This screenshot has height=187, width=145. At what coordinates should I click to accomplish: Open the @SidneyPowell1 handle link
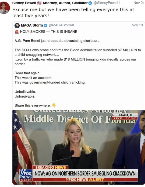click(107, 3)
